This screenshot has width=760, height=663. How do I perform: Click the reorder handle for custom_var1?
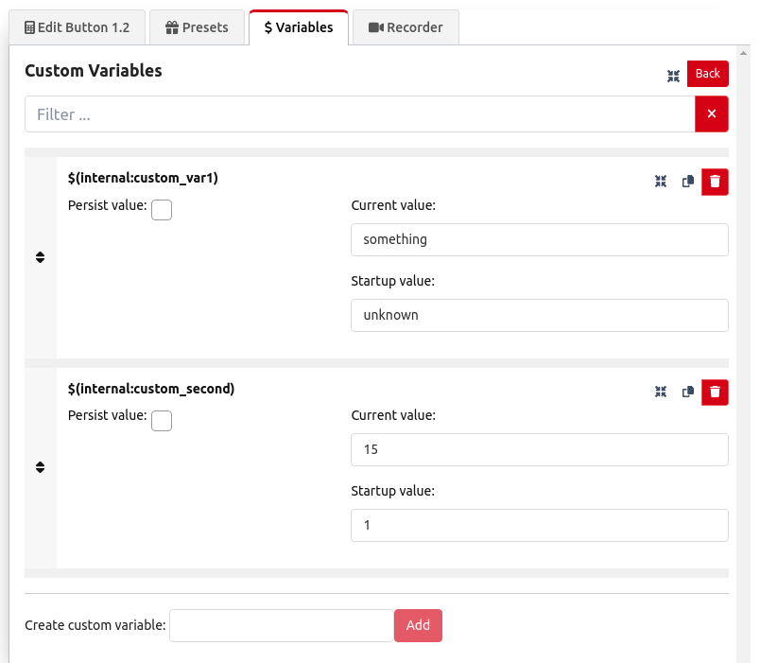click(x=40, y=256)
